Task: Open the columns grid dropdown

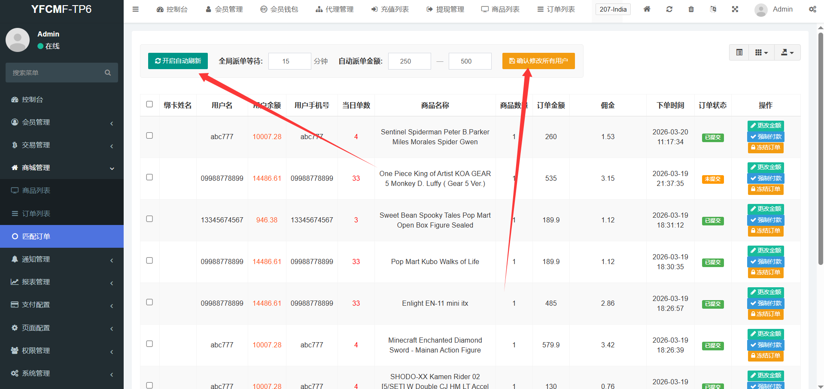Action: pos(761,52)
